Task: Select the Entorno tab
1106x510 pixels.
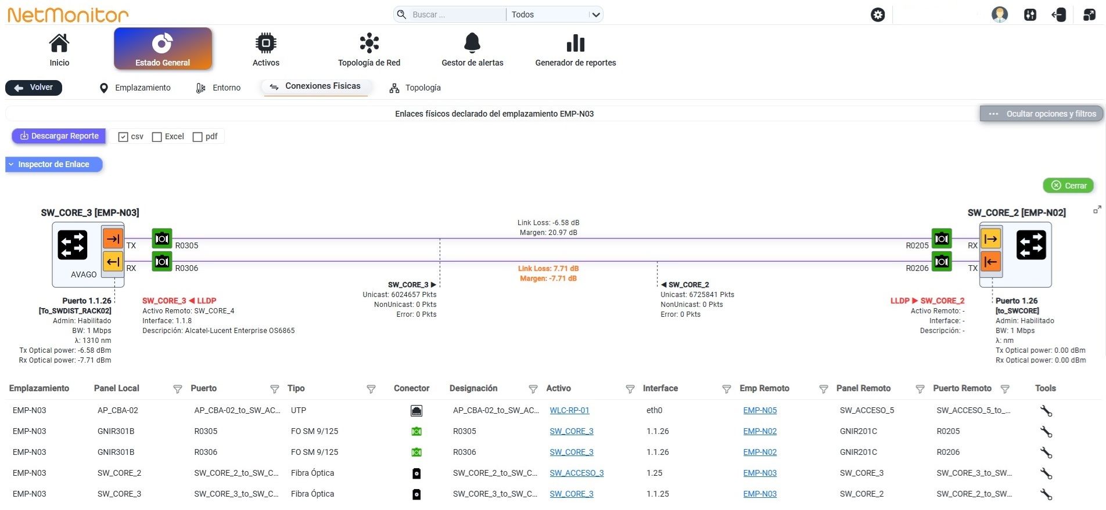Action: [218, 88]
